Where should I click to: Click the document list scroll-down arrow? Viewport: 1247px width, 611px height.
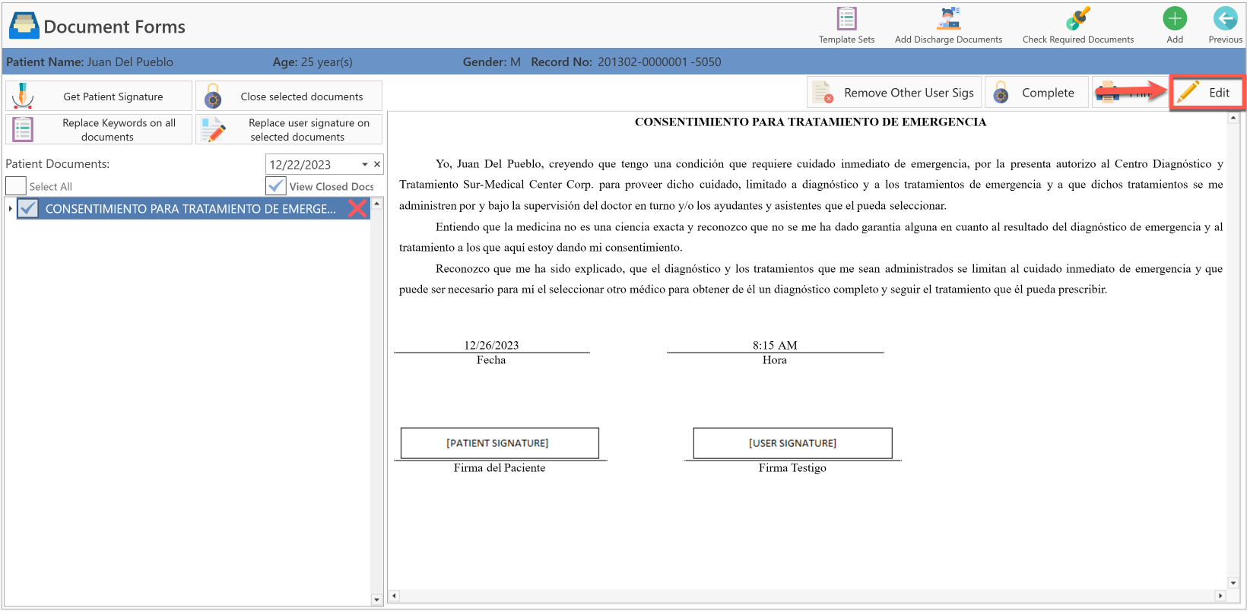pos(376,600)
